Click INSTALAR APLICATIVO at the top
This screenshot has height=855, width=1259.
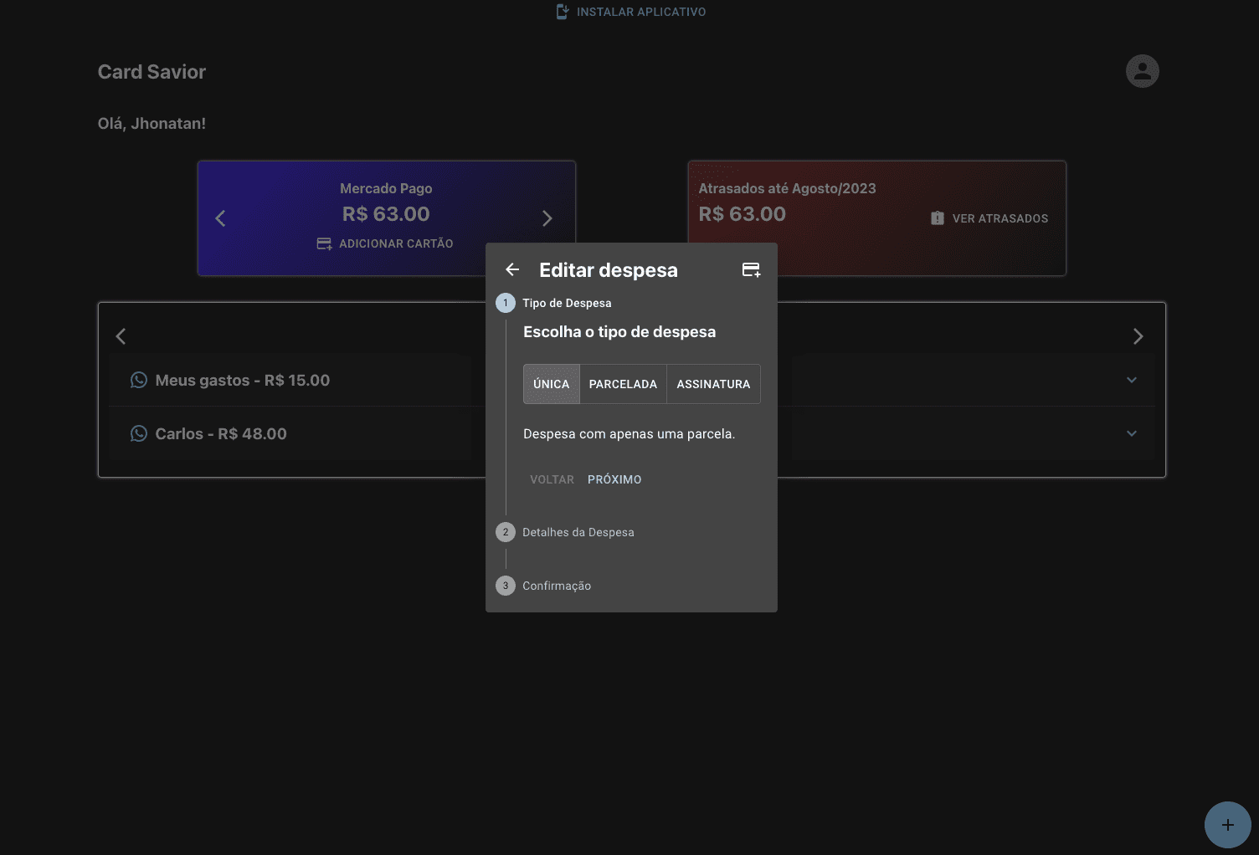point(631,12)
